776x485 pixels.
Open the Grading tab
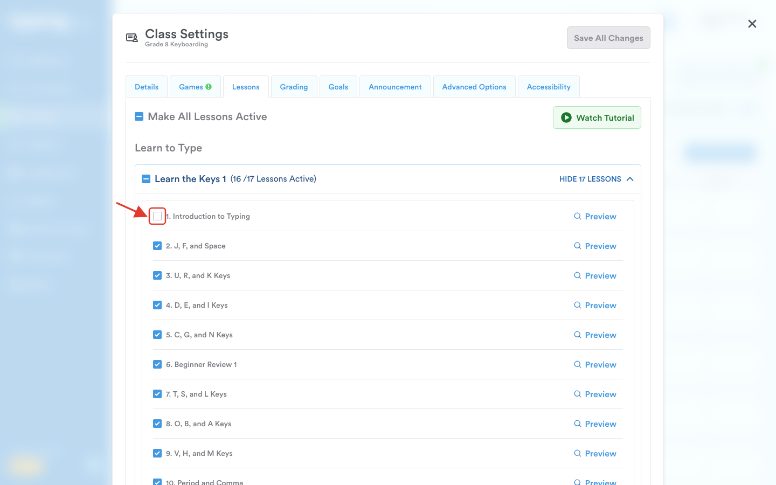294,87
